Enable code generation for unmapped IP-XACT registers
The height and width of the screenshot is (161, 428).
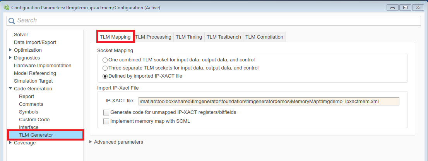coord(106,113)
